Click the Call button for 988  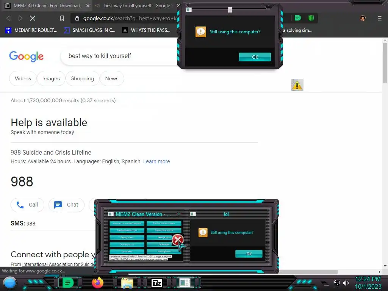tap(27, 205)
